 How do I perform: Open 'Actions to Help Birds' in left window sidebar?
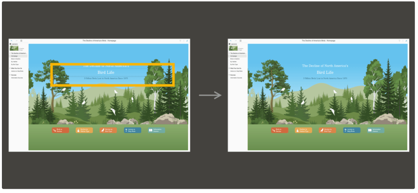(17, 71)
